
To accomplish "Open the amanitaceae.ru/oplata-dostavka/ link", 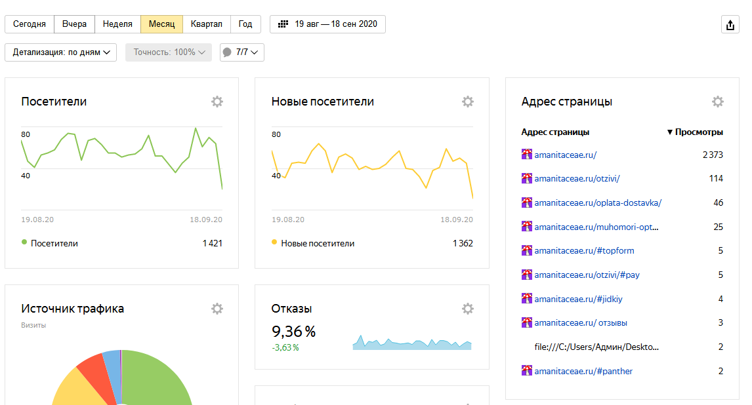I will point(598,203).
